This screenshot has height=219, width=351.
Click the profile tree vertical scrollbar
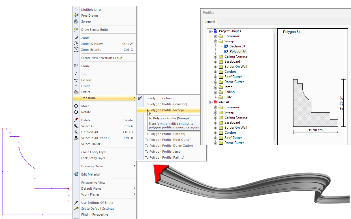[275, 85]
